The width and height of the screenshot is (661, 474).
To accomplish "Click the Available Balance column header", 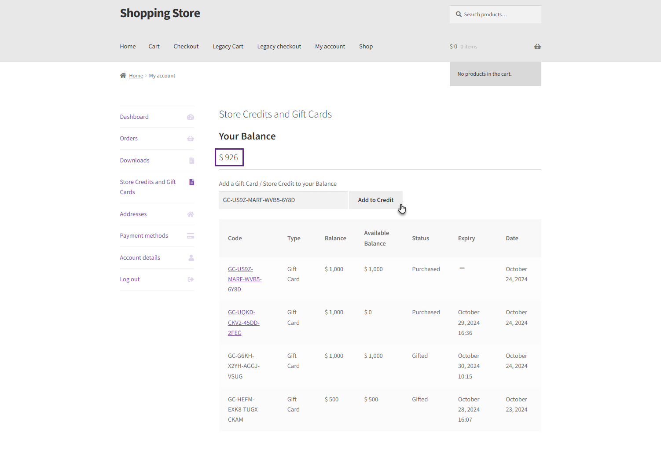I will pos(377,239).
